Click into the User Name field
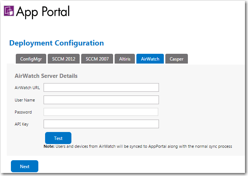Screen dimensions: 248x176 (x=101, y=100)
